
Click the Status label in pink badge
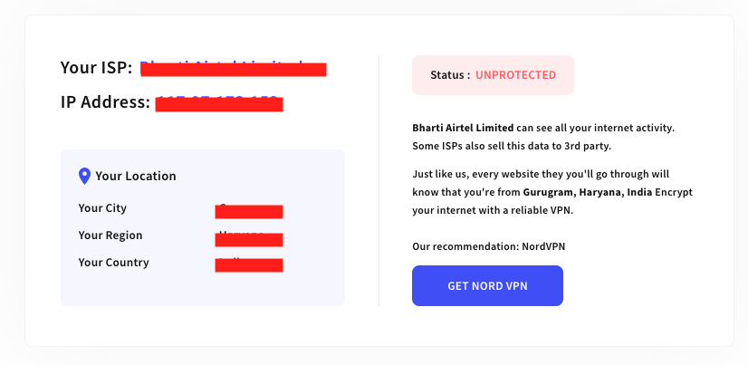tap(450, 75)
